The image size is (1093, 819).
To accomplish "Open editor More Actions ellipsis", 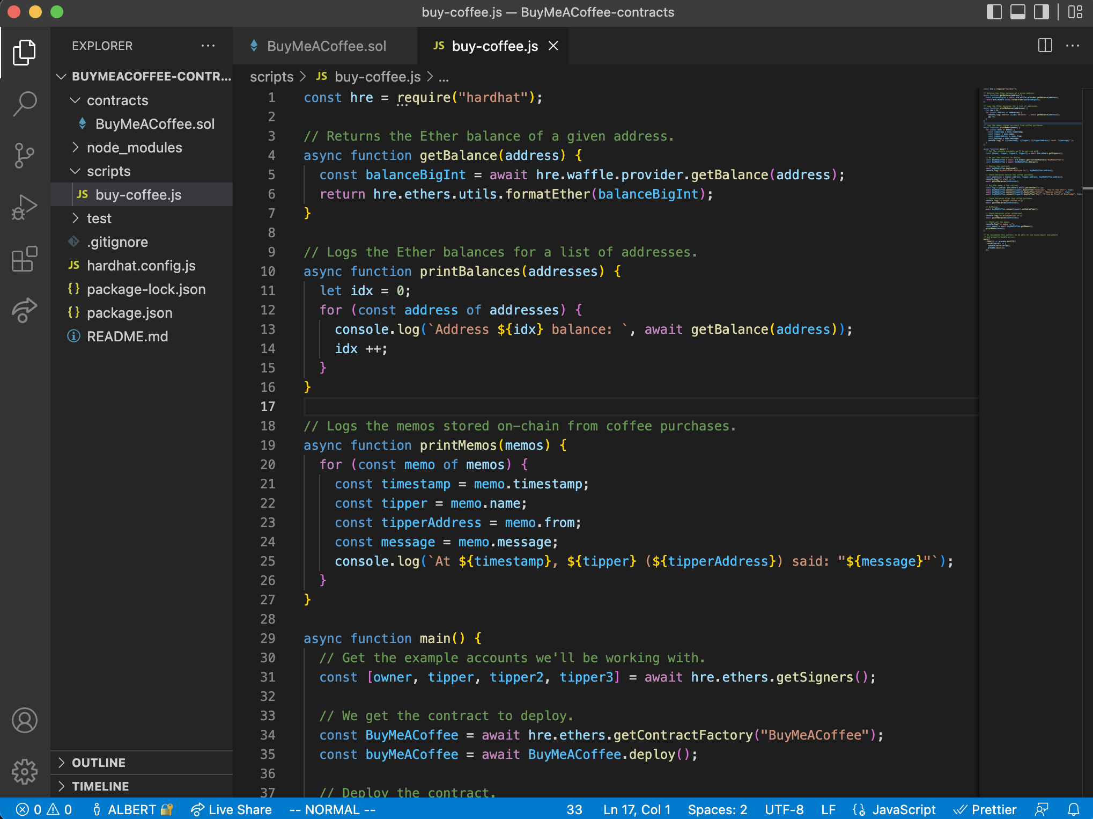I will pos(1073,46).
